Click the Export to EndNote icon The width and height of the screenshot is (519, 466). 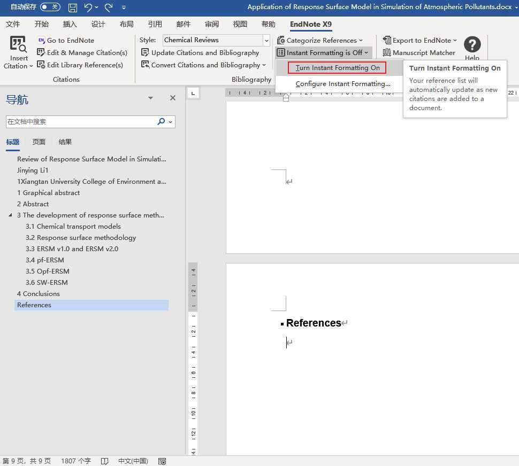(387, 40)
